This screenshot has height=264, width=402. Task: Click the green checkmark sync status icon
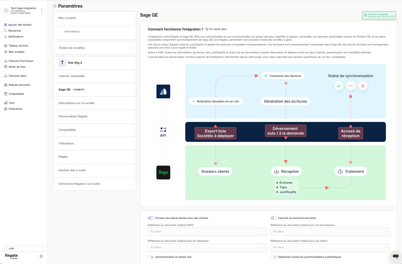click(339, 86)
